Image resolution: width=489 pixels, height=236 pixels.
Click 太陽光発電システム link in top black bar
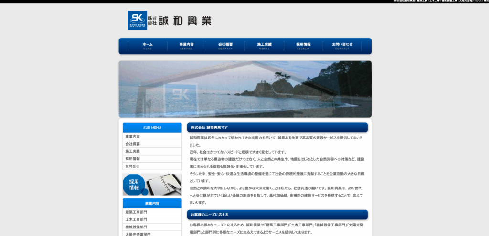(x=471, y=1)
